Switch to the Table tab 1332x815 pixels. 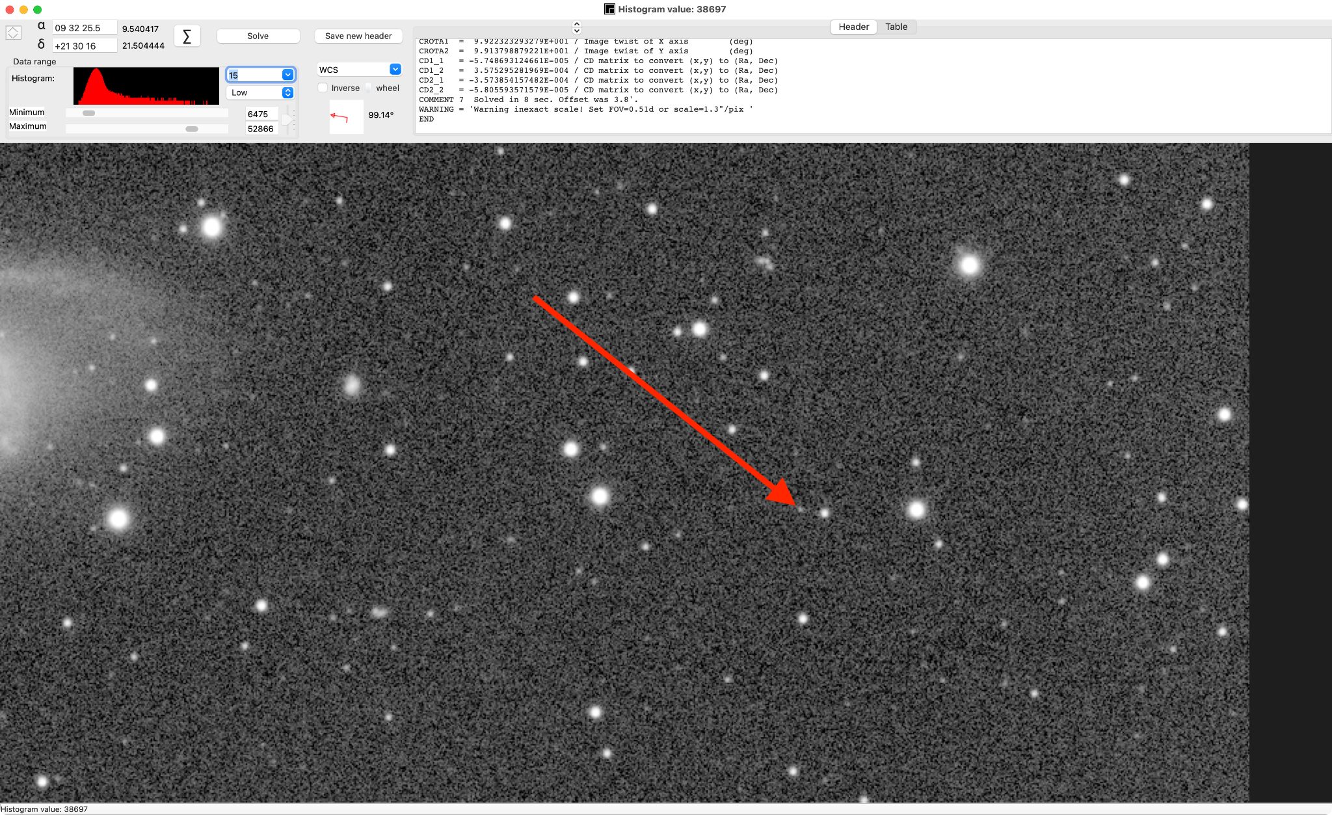point(896,27)
